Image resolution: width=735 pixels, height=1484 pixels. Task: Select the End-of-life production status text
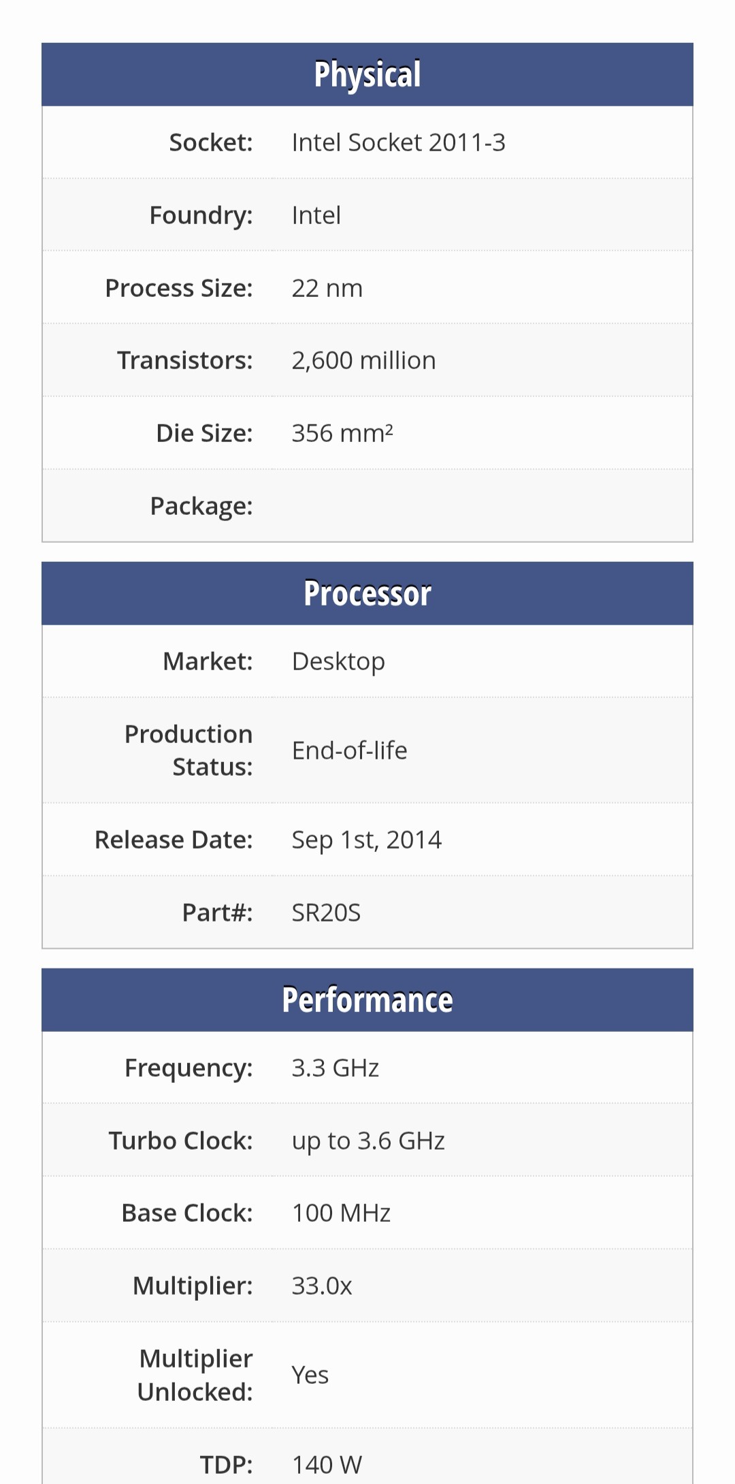coord(349,751)
